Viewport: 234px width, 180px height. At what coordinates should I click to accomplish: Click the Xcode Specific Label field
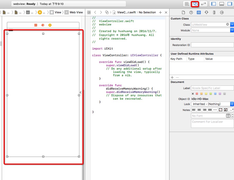[x=212, y=88]
